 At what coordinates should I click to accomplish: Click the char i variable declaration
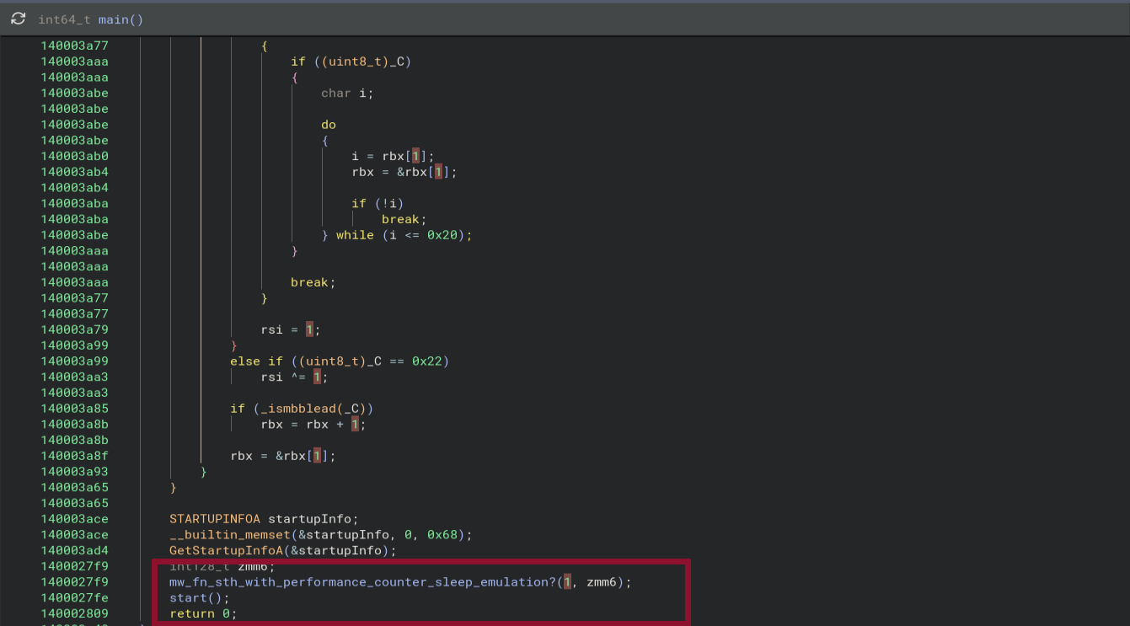[x=346, y=93]
